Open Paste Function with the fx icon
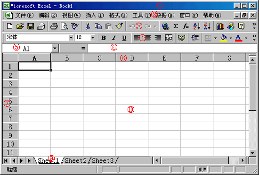Screen dimensions: 259x175 coord(186,26)
